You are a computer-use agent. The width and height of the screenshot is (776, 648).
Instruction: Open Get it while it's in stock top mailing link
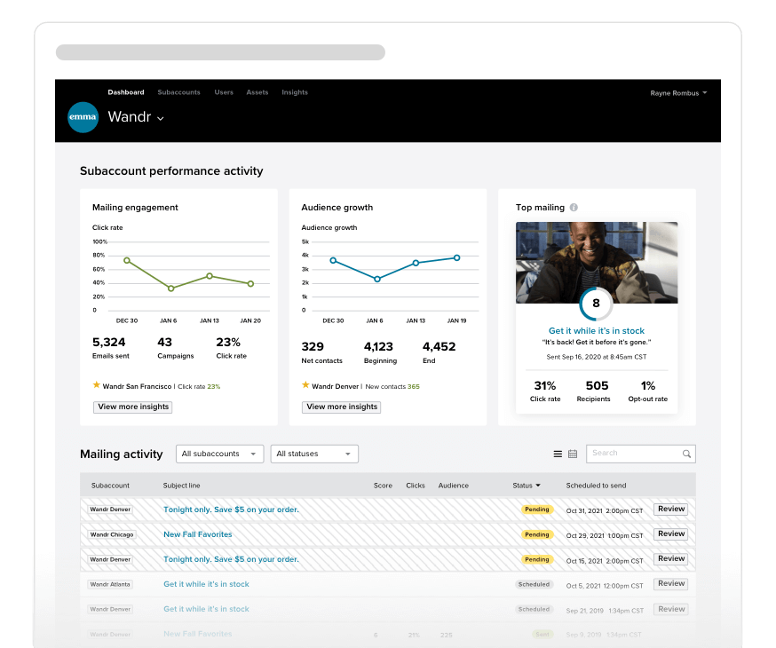(x=597, y=330)
